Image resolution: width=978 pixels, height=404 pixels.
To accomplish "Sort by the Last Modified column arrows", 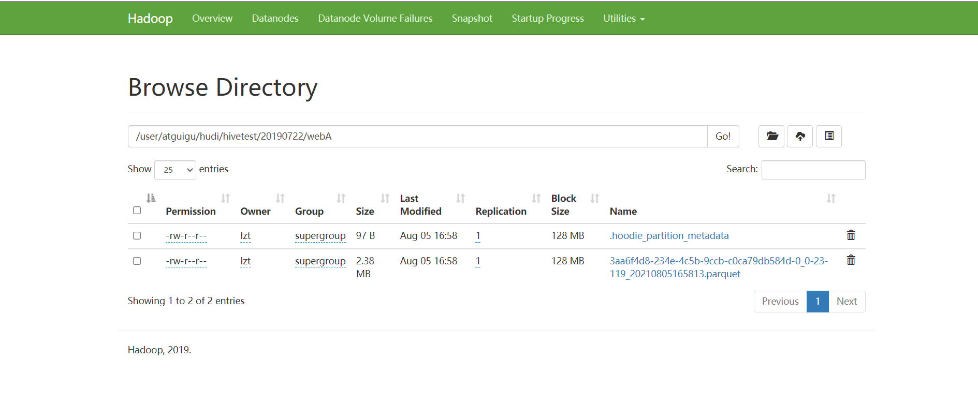I will (x=461, y=198).
